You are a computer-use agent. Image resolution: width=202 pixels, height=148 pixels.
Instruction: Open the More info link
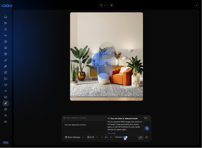[x=112, y=133]
